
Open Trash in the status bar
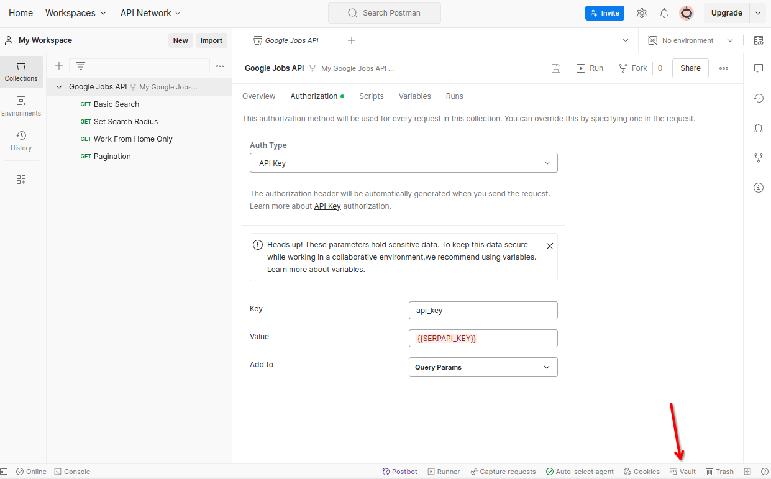pyautogui.click(x=720, y=472)
